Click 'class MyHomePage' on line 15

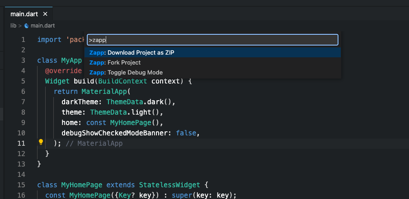70,185
